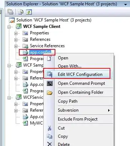This screenshot has height=146, width=130.
Task: Click the Properties toolbar icon in Solution Explorer
Action: point(10,12)
